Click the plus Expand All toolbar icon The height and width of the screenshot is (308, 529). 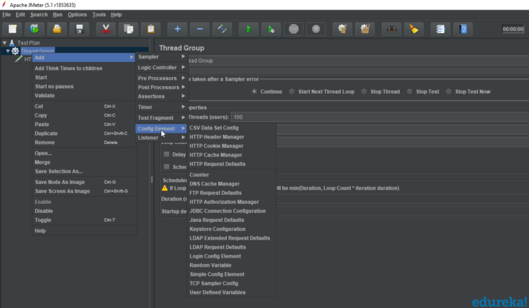pos(177,29)
